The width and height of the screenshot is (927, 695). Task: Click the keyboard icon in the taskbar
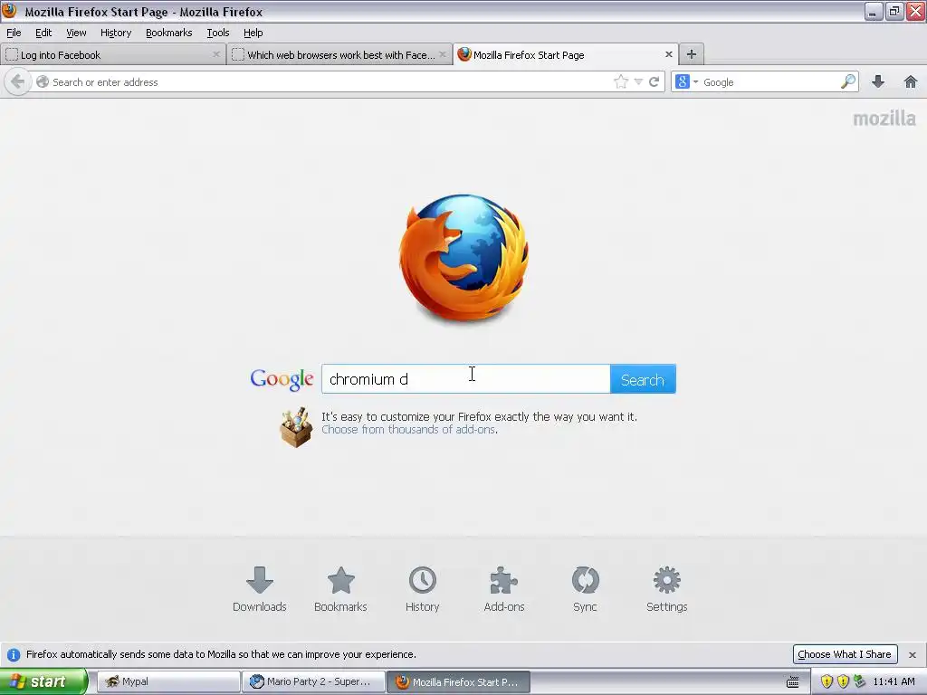[793, 682]
